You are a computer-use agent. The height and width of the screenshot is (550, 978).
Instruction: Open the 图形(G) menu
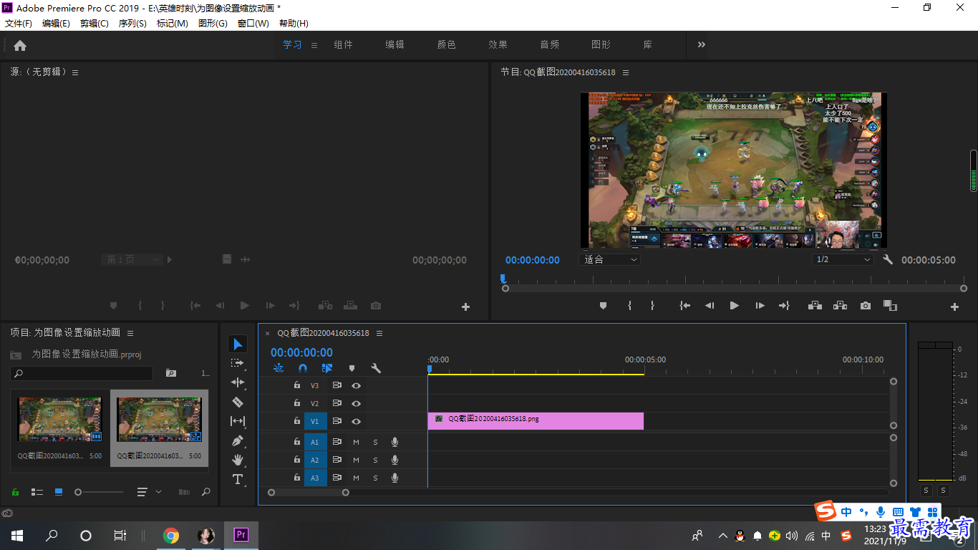coord(213,24)
